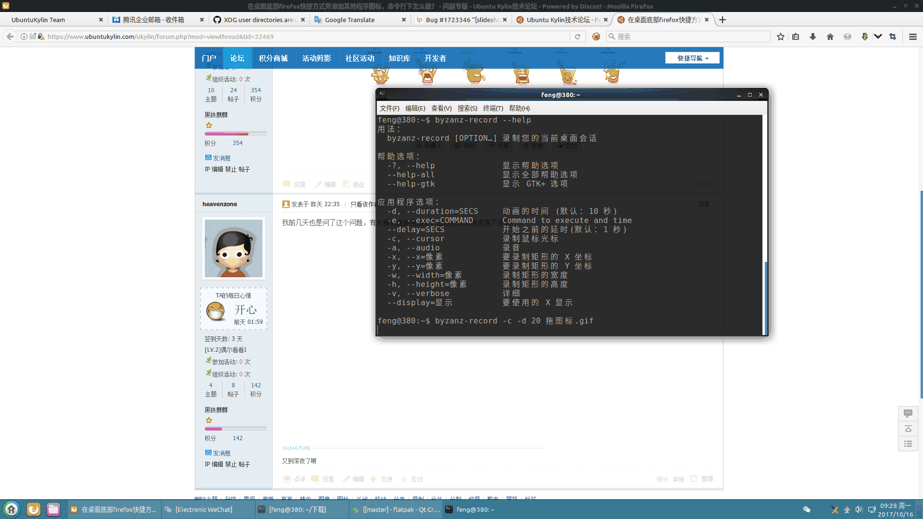Open a new Firefox tab
The width and height of the screenshot is (923, 519).
click(723, 20)
